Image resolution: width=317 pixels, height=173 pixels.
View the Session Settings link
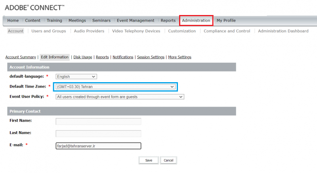tap(151, 57)
